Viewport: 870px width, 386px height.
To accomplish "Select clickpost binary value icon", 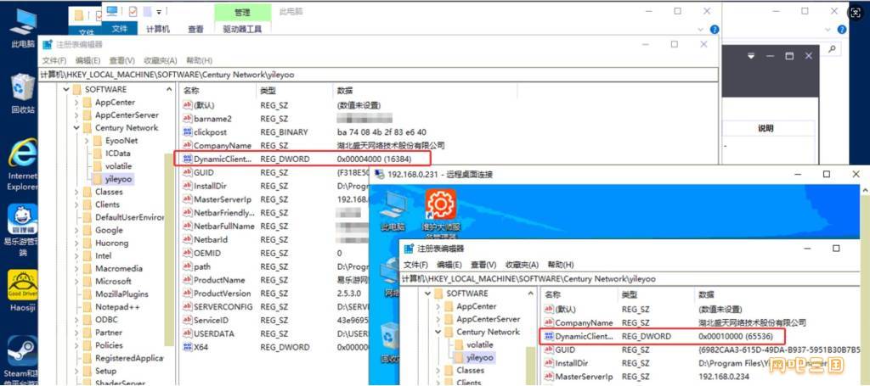I will [188, 132].
